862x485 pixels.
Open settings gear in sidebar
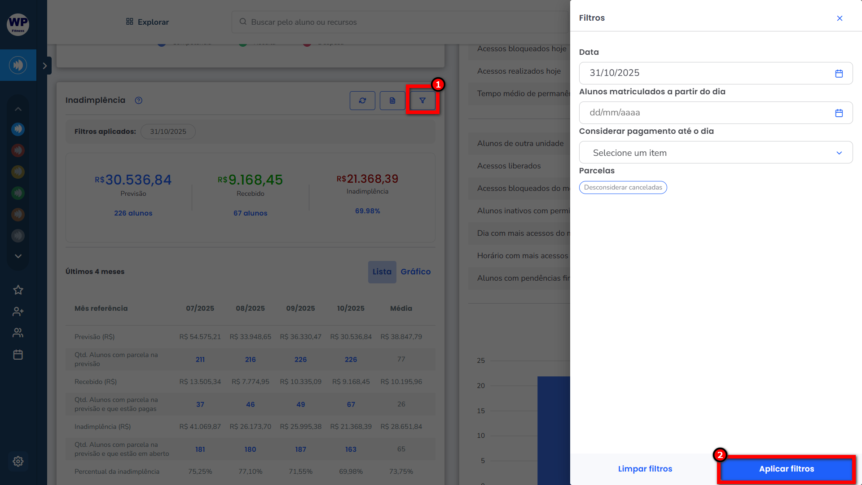[18, 461]
